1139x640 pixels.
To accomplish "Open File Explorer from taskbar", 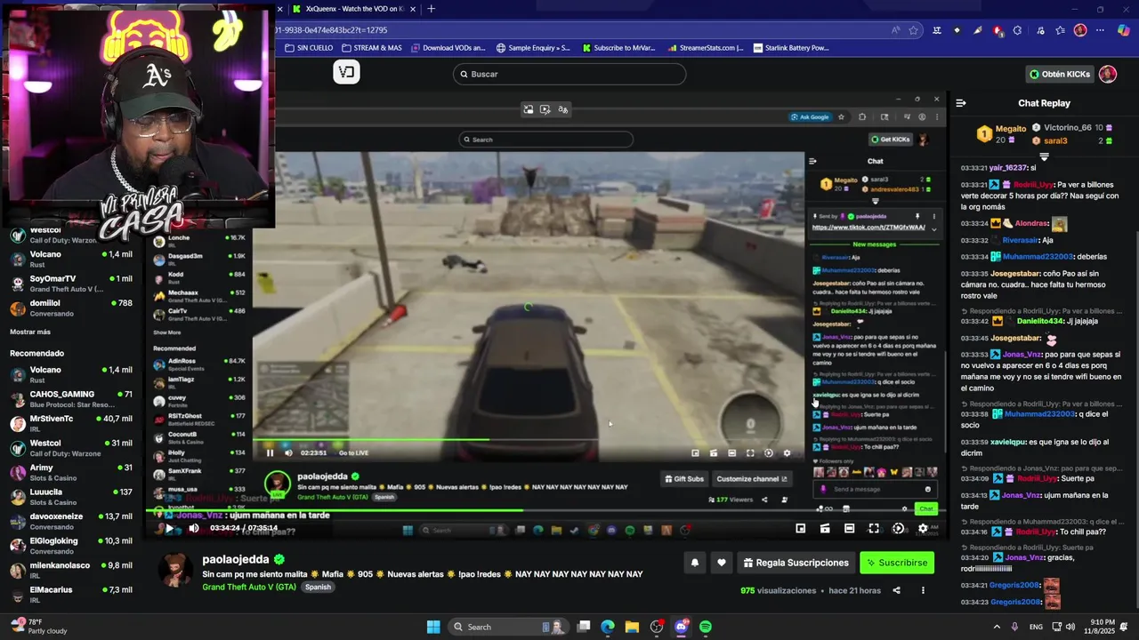I will [x=632, y=627].
